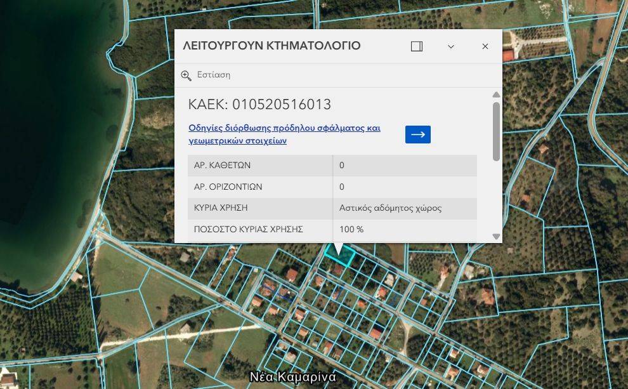Collapse the popup with the chevron

coord(451,46)
